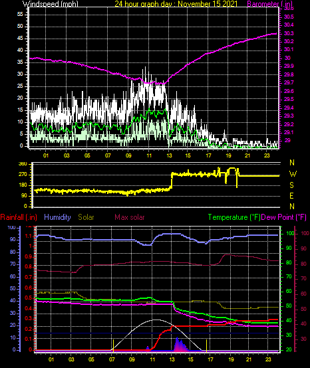Click the 55 mph windspeed scale value
The image size is (310, 368).
[x=20, y=15]
